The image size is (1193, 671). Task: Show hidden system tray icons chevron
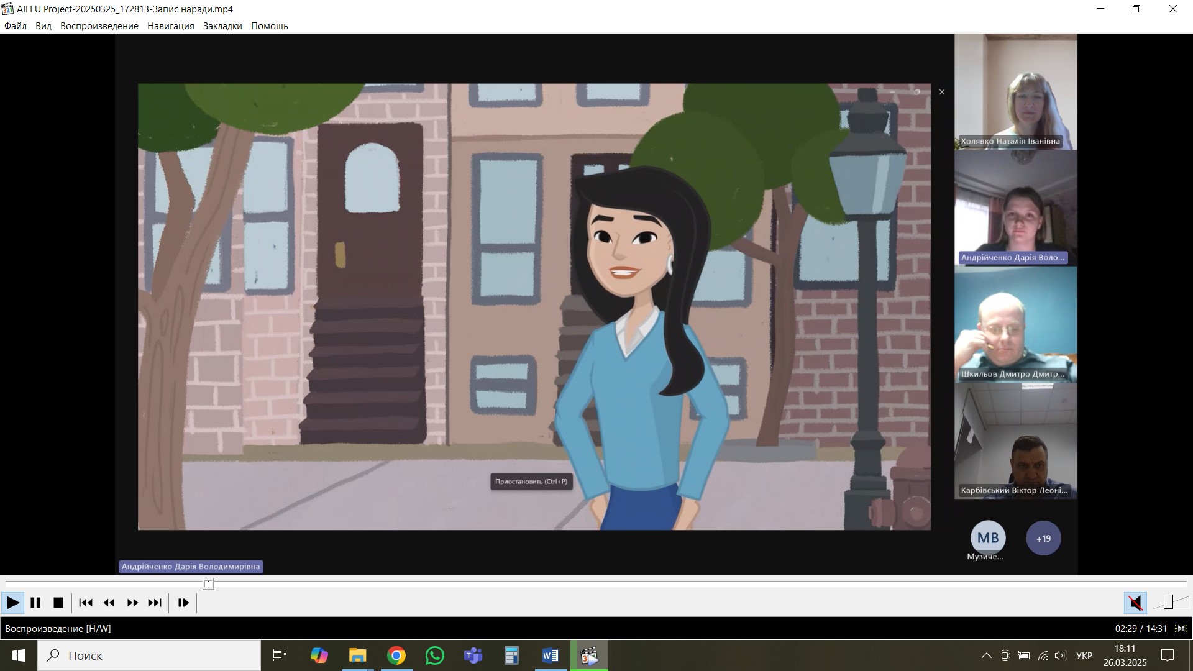coord(986,655)
